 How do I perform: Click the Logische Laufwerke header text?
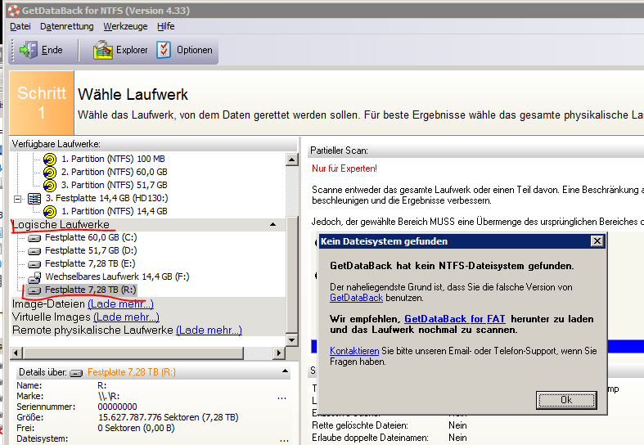(x=61, y=225)
